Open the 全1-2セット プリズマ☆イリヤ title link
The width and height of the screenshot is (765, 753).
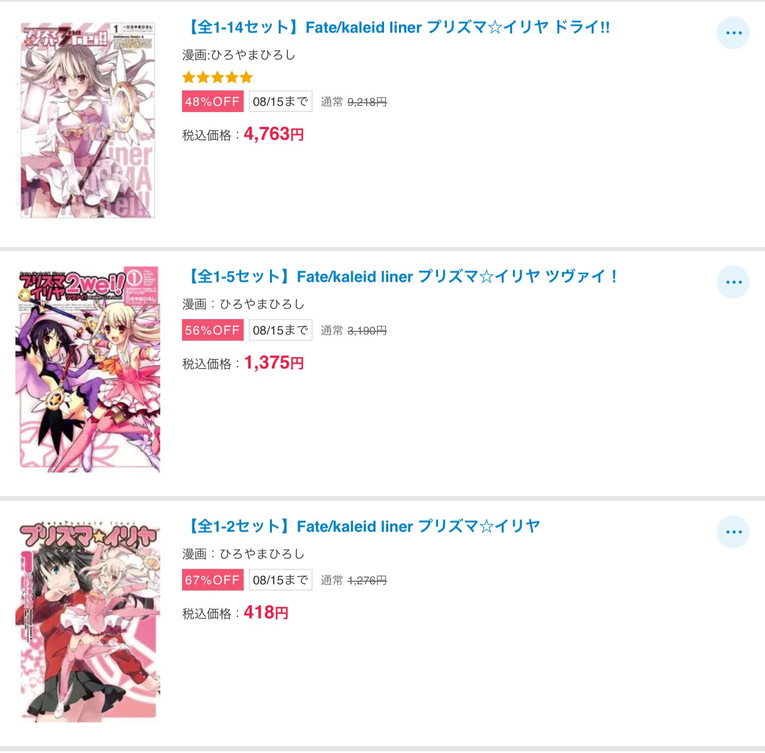pos(362,526)
